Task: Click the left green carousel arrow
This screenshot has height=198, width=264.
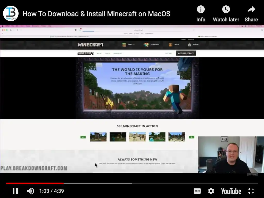Action: click(83, 137)
